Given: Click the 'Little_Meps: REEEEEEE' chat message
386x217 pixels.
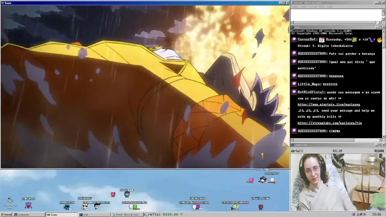Looking at the screenshot, I should click(318, 84).
